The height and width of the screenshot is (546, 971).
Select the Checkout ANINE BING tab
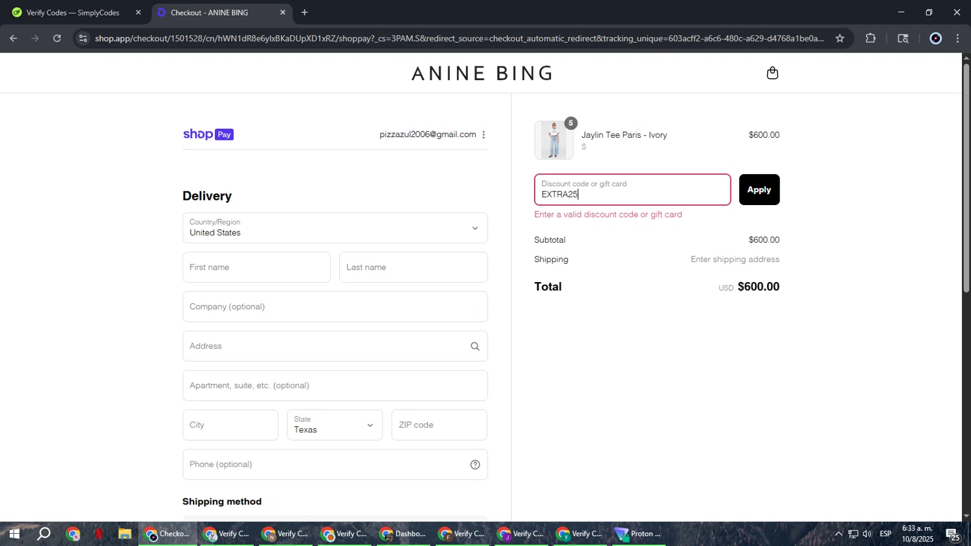pyautogui.click(x=221, y=12)
